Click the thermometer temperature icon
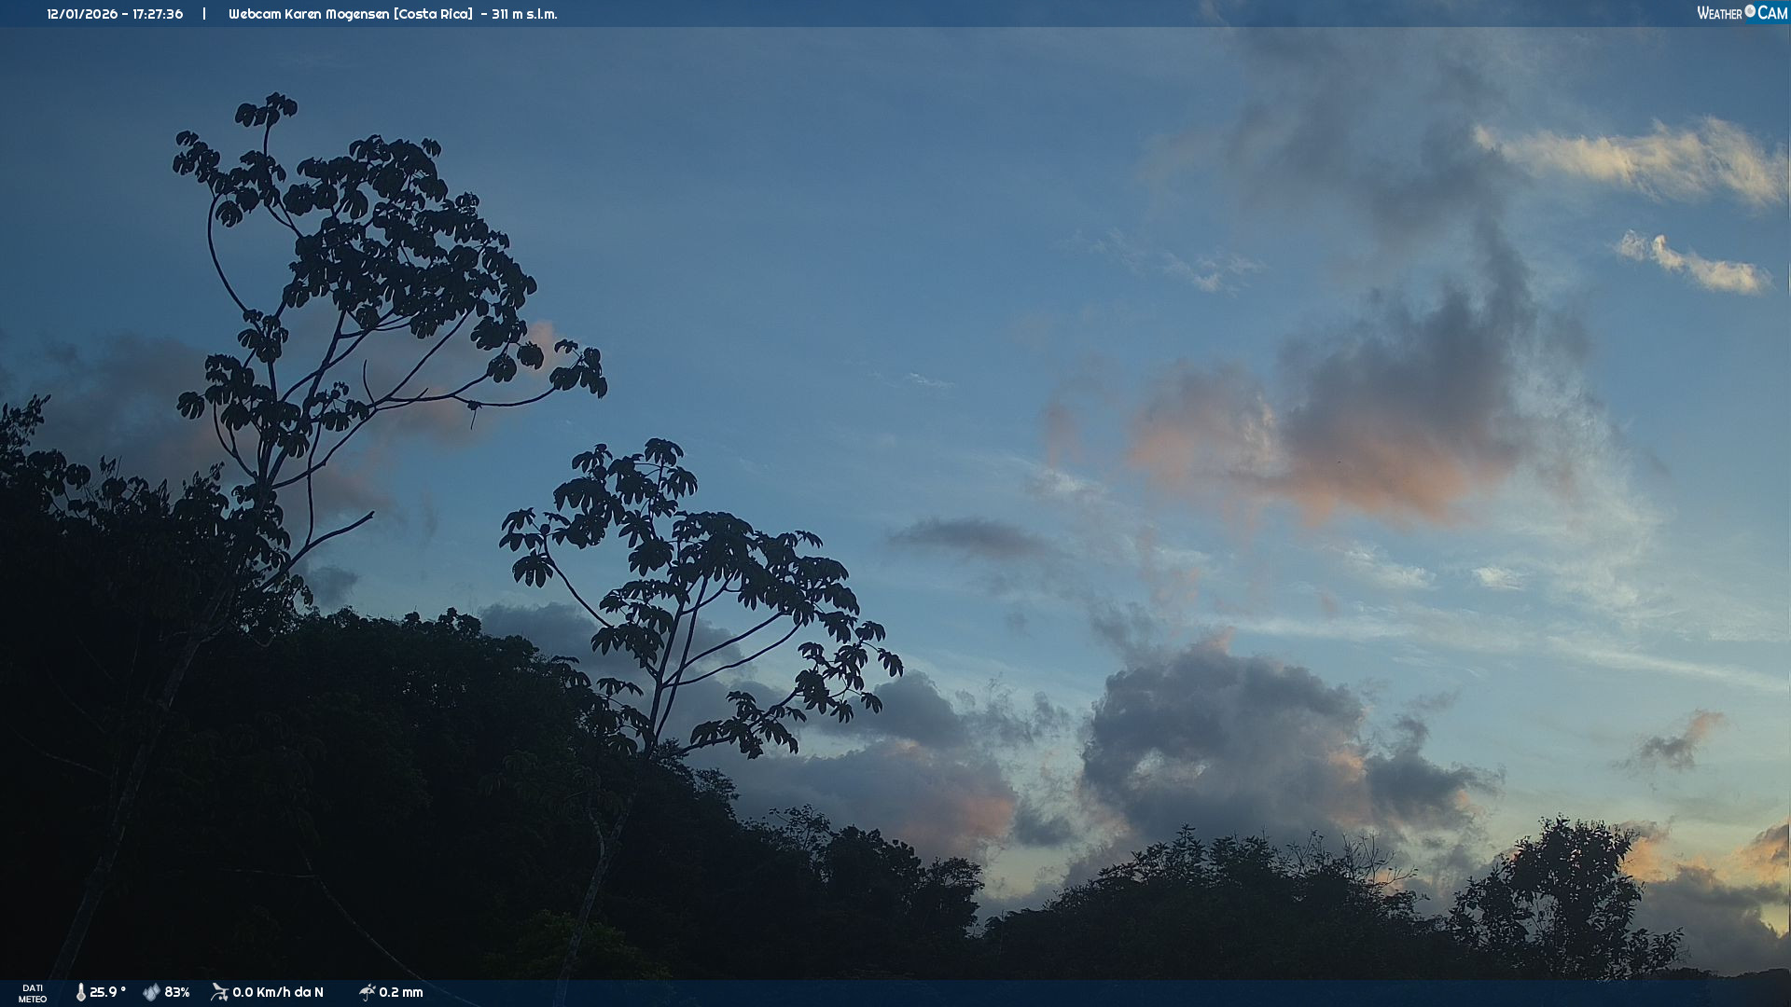Image resolution: width=1791 pixels, height=1007 pixels. [81, 992]
